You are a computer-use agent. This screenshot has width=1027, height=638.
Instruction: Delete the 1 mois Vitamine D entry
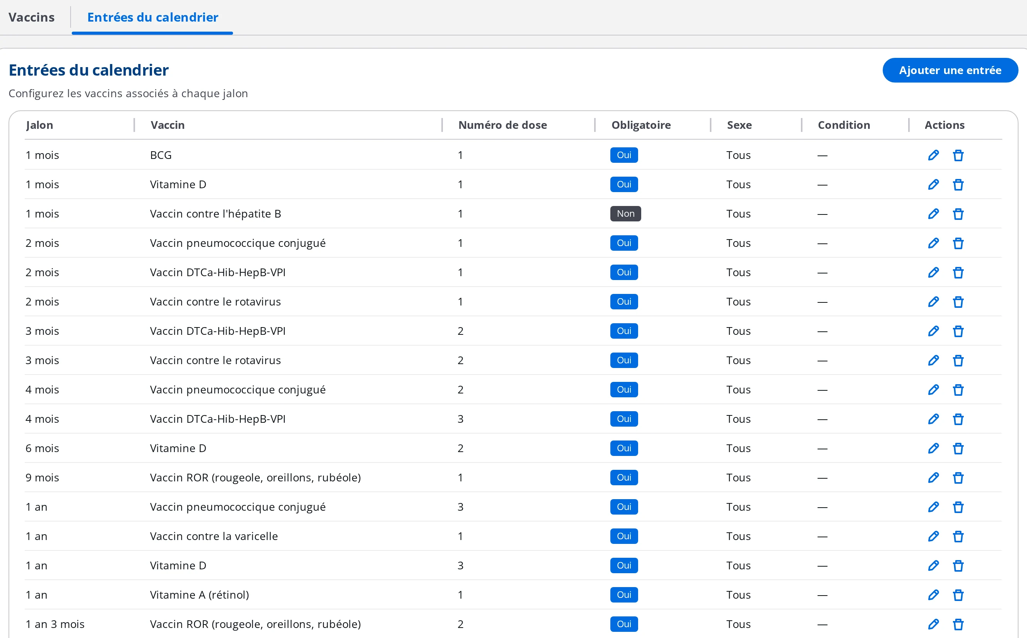tap(958, 184)
